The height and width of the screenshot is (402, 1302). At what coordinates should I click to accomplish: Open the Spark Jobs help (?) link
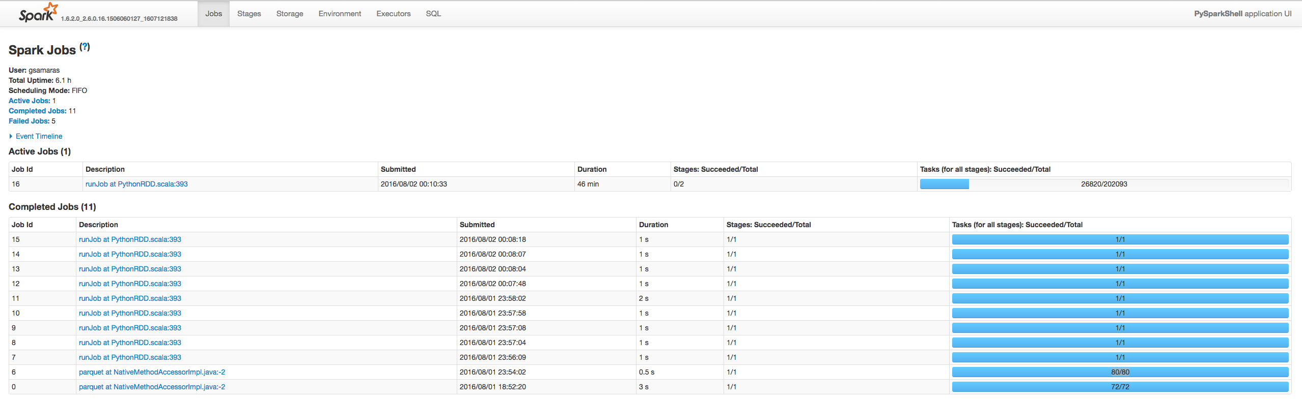tap(85, 47)
